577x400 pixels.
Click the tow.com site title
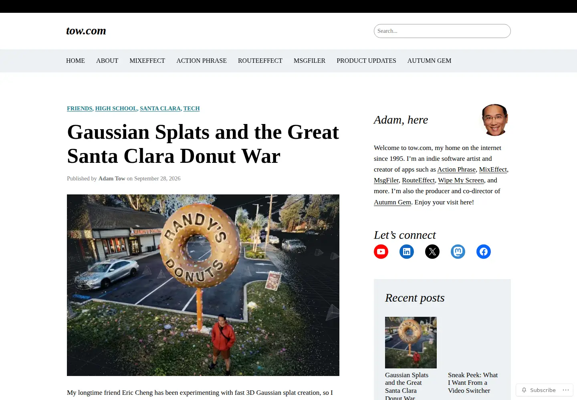(x=86, y=31)
